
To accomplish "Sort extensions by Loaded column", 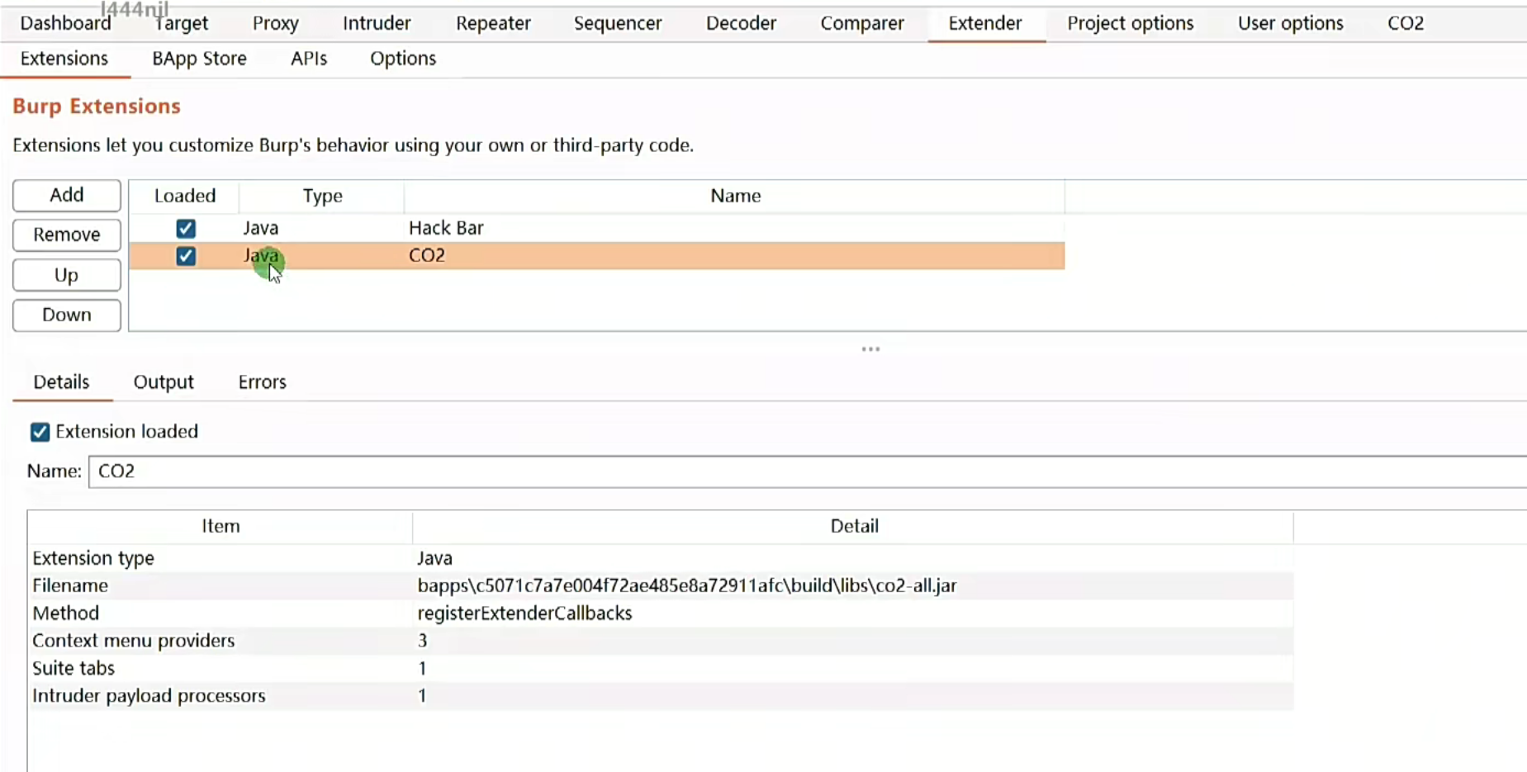I will (x=185, y=196).
